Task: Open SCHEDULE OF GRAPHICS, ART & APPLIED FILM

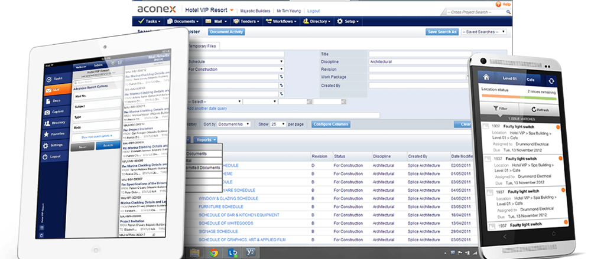Action: (242, 240)
